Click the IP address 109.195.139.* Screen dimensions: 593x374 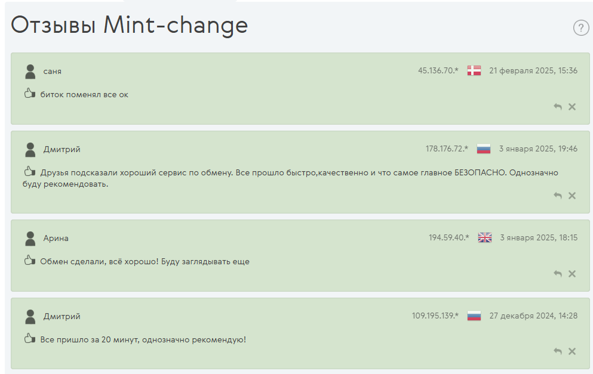435,316
